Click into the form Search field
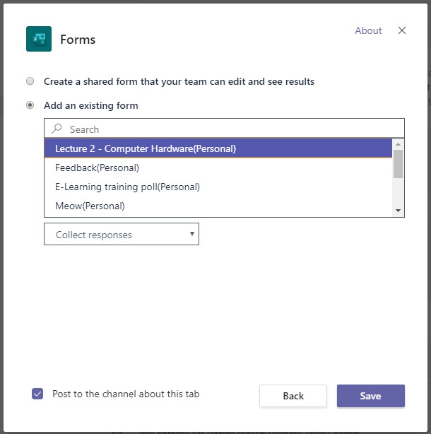This screenshot has height=434, width=431. coord(233,129)
